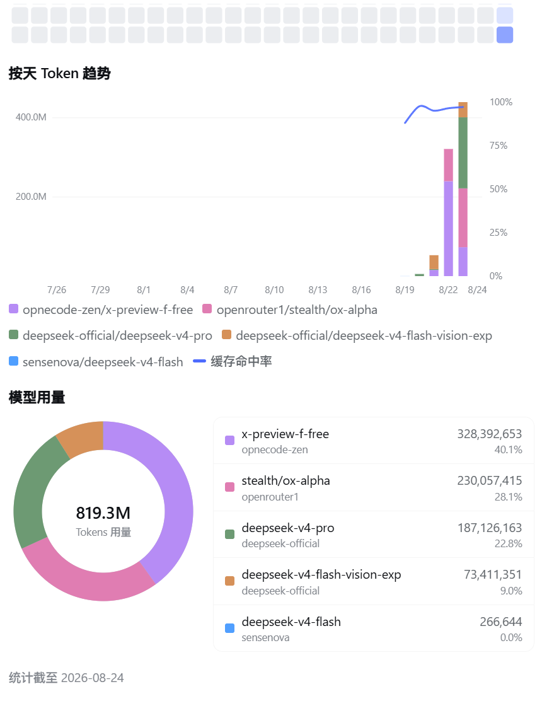This screenshot has width=542, height=701.
Task: Click the light blue heatmap cell
Action: 505,16
